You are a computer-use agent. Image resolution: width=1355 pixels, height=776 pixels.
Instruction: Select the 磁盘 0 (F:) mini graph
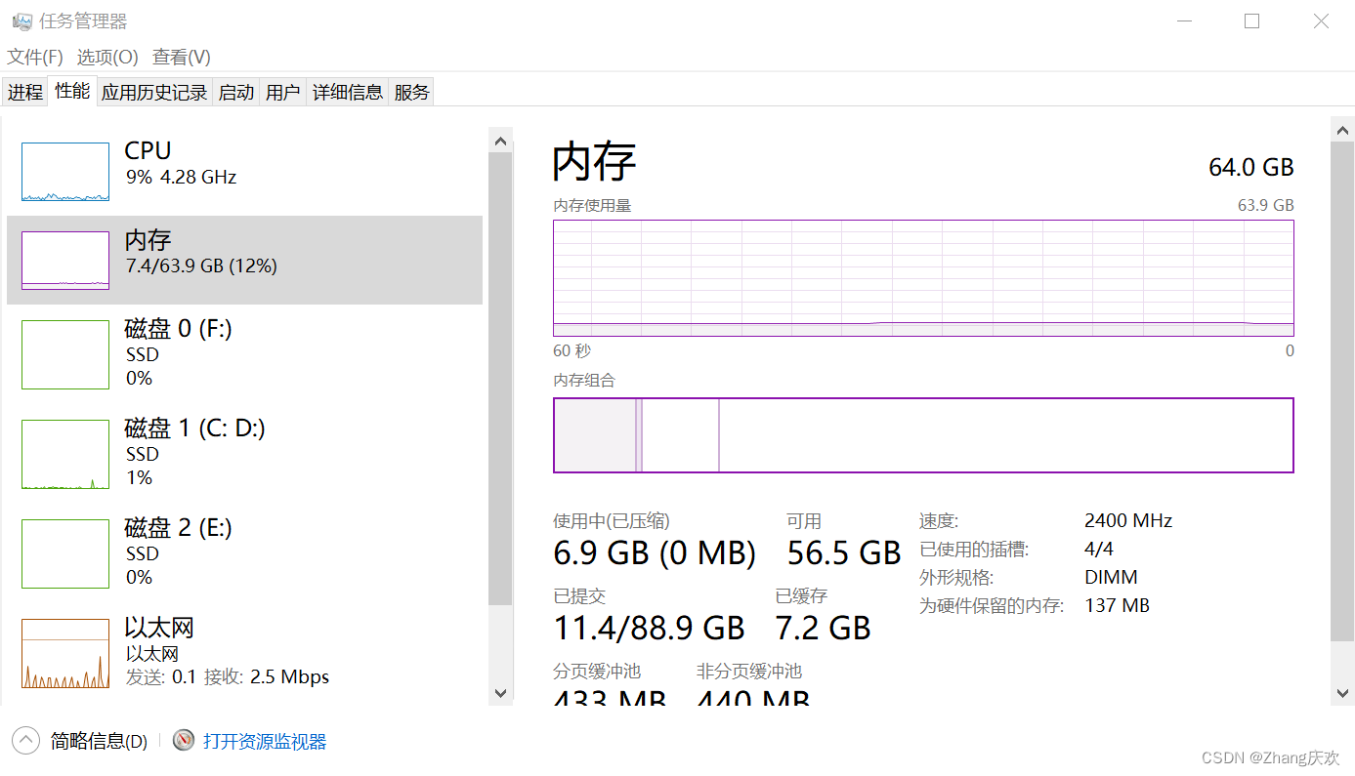(65, 354)
